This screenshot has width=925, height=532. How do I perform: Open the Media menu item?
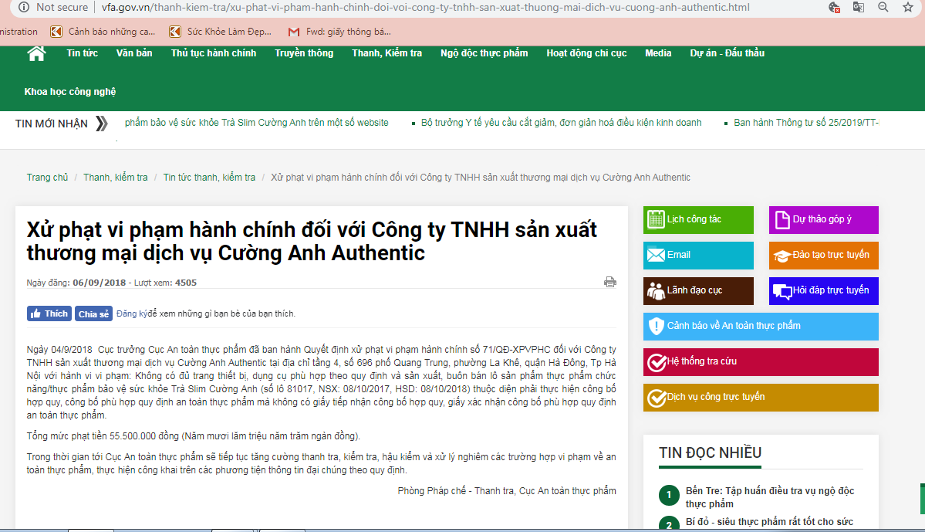click(658, 53)
